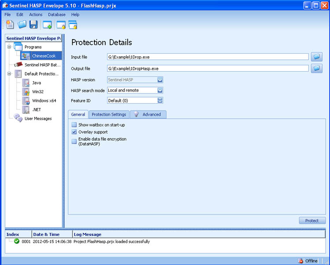This screenshot has height=265, width=330.
Task: Click the Index column header
Action: 18,234
